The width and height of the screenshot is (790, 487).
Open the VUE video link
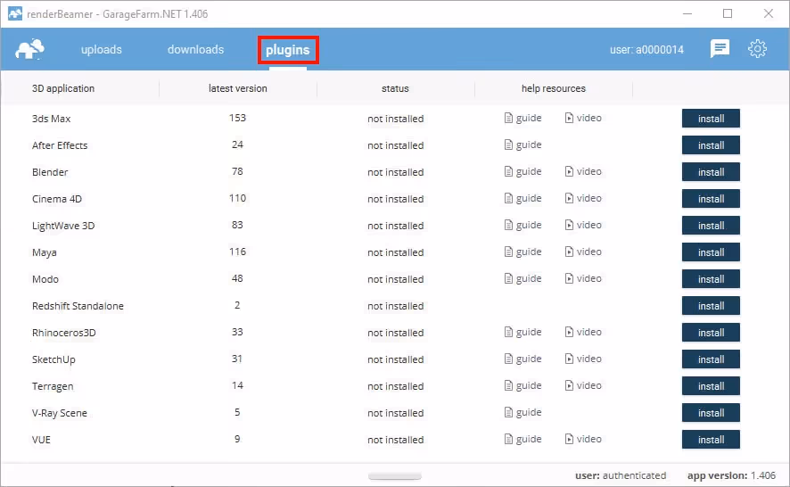(583, 439)
